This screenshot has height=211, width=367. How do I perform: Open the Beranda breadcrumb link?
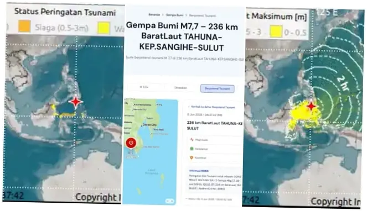154,15
